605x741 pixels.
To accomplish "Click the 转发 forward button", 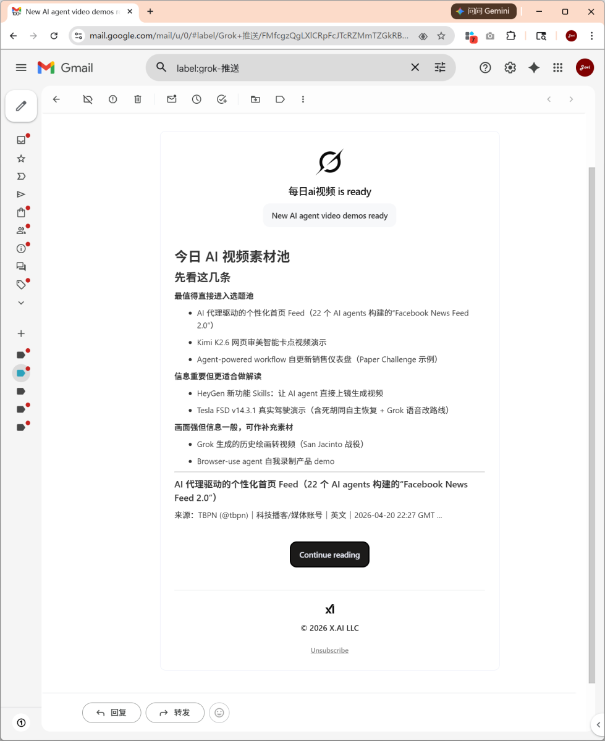I will pos(175,713).
